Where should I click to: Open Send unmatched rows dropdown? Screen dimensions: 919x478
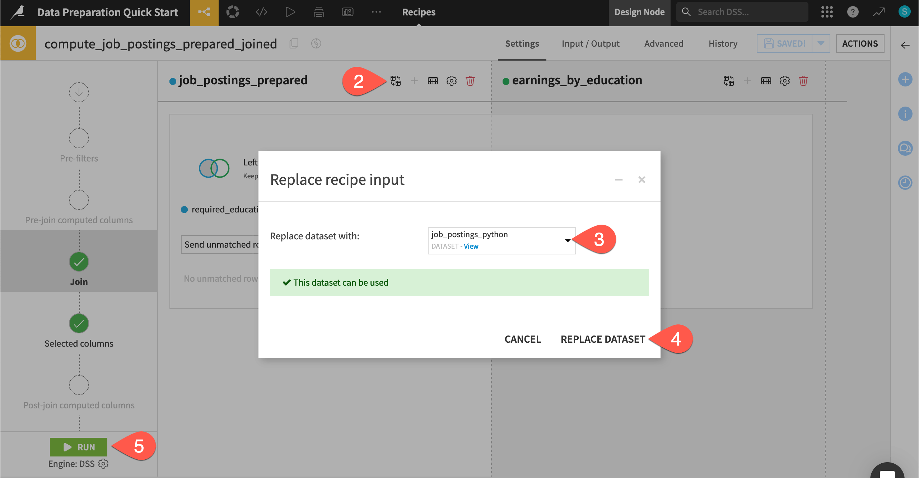coord(220,244)
